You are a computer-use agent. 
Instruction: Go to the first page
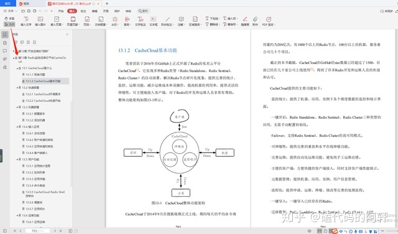coord(15,231)
